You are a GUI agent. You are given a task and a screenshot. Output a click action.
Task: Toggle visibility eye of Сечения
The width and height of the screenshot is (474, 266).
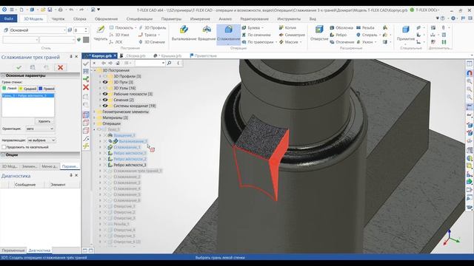click(x=105, y=100)
